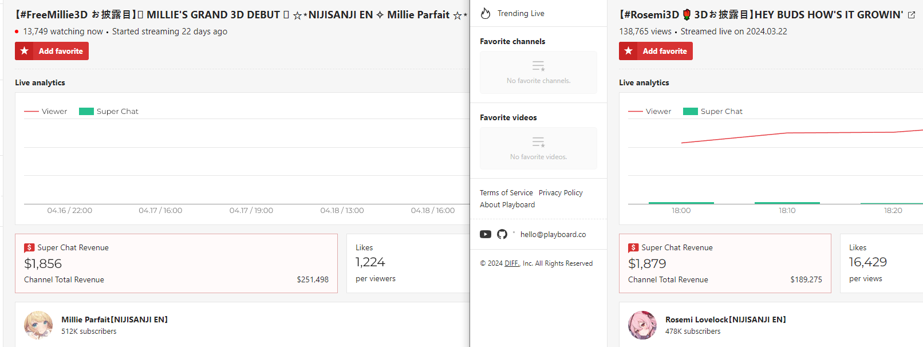Click the green Super Chat bar at 18:00

point(681,203)
